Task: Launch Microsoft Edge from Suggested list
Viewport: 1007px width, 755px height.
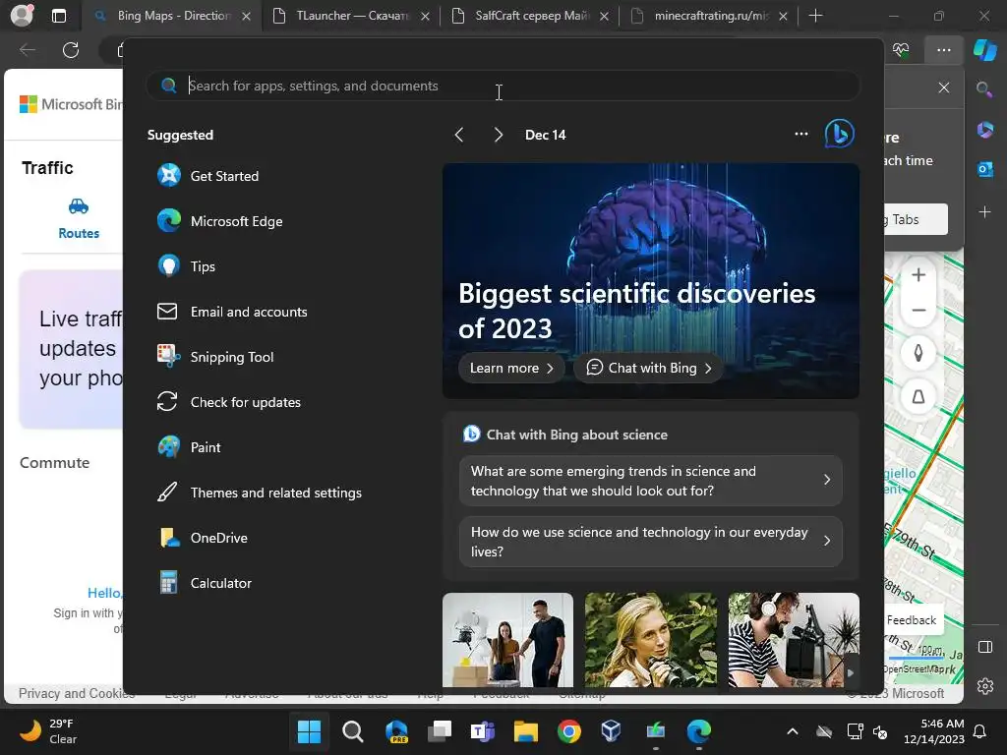Action: (219, 221)
